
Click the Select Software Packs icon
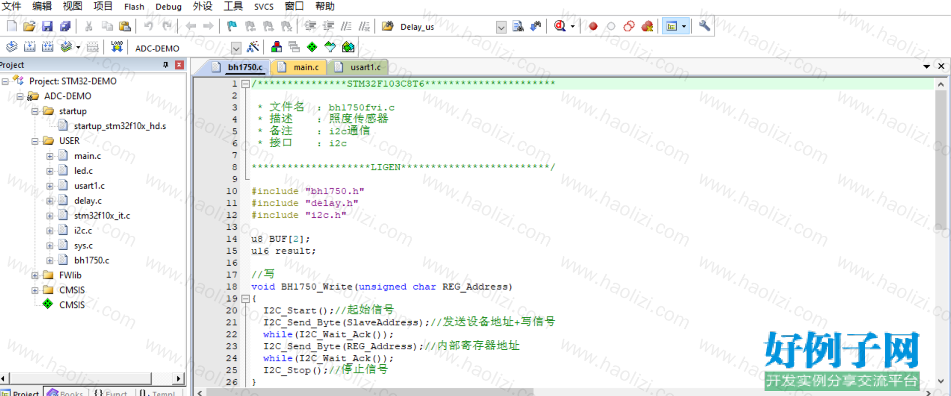(x=330, y=47)
